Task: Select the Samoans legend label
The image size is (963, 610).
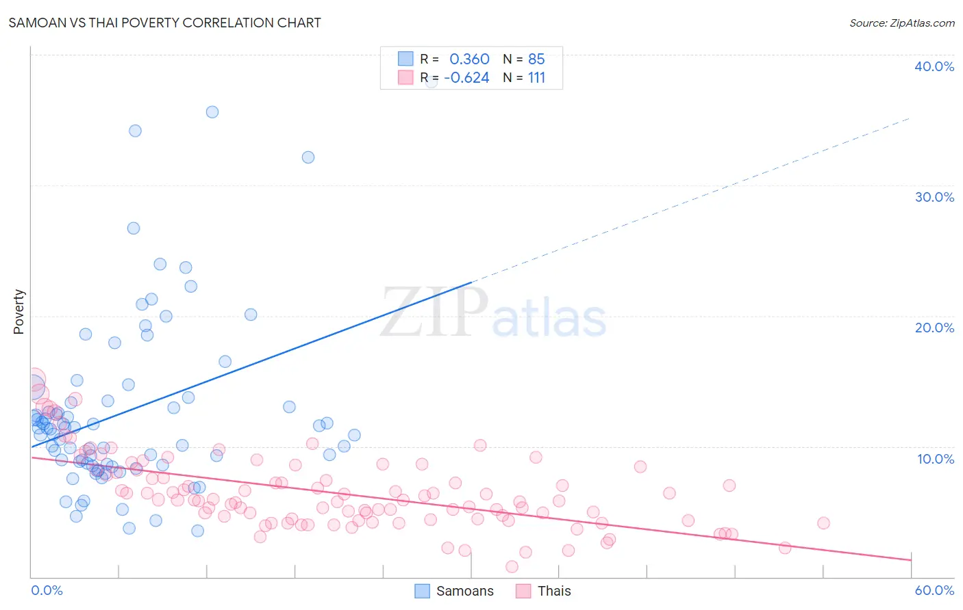Action: tap(465, 591)
